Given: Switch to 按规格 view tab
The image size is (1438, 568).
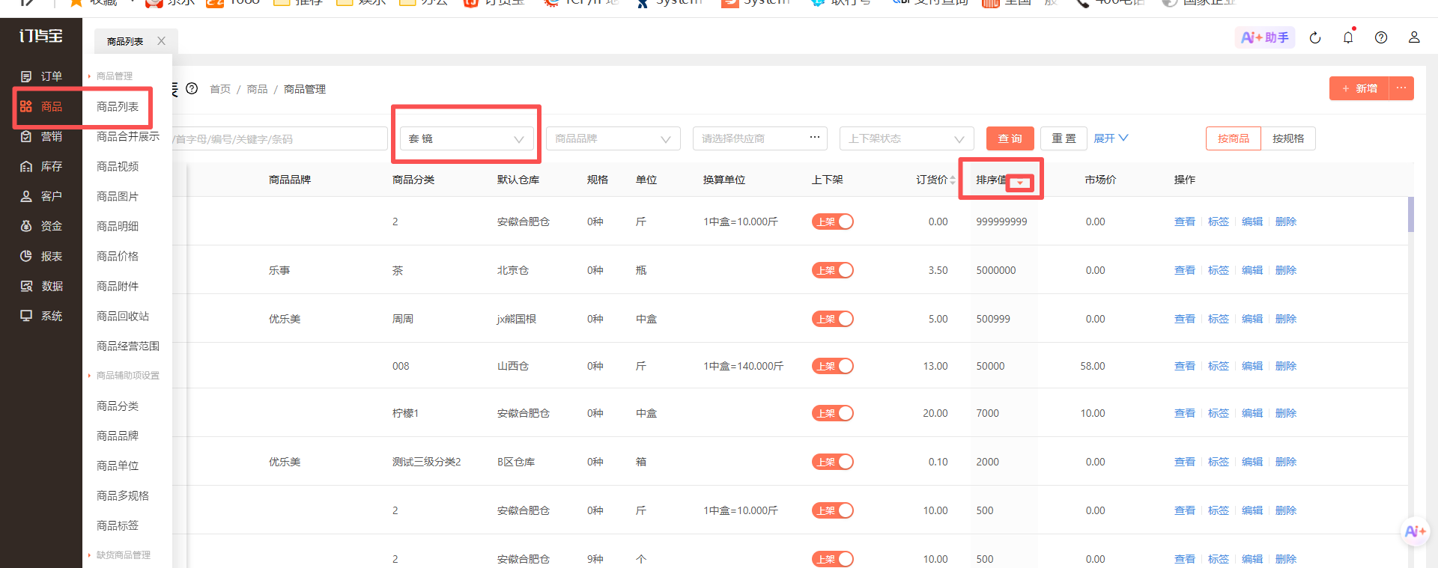Looking at the screenshot, I should point(1288,138).
